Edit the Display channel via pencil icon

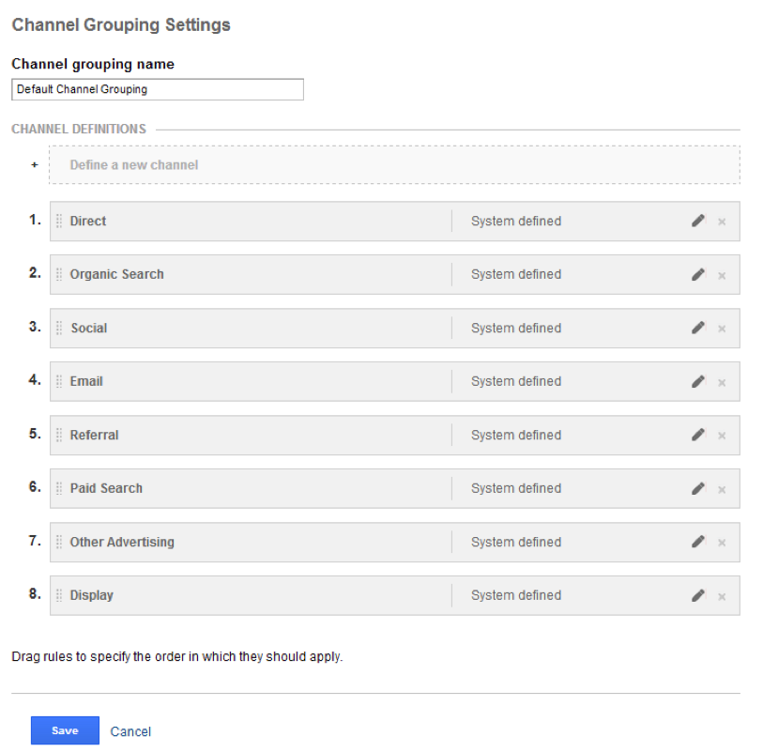(697, 595)
